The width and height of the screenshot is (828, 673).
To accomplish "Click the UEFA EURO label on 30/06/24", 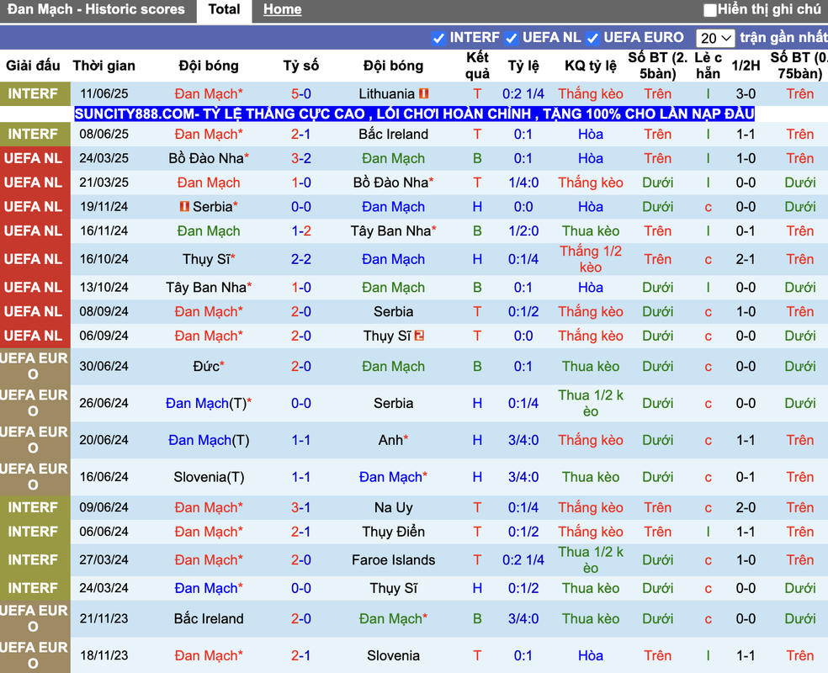I will point(33,366).
